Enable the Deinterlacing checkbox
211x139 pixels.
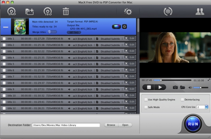tap(182, 100)
